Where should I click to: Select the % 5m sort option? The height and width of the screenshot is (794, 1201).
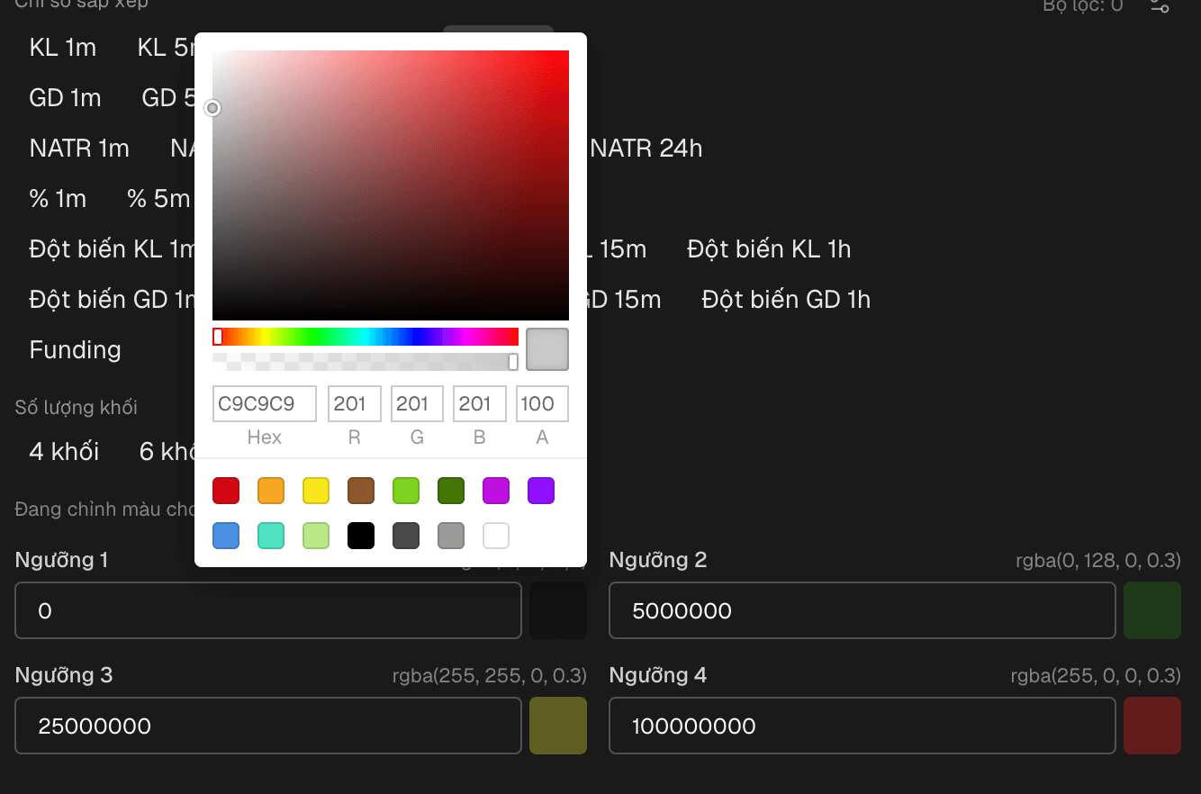(x=158, y=198)
